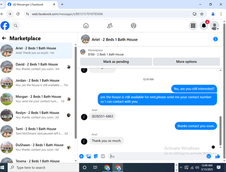
Task: Click the browser forward button
Action: coord(10,14)
